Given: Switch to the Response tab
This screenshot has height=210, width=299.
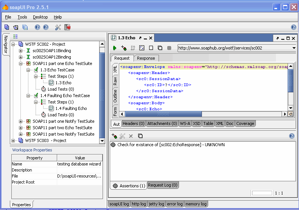Looking at the screenshot, I should point(146,58).
